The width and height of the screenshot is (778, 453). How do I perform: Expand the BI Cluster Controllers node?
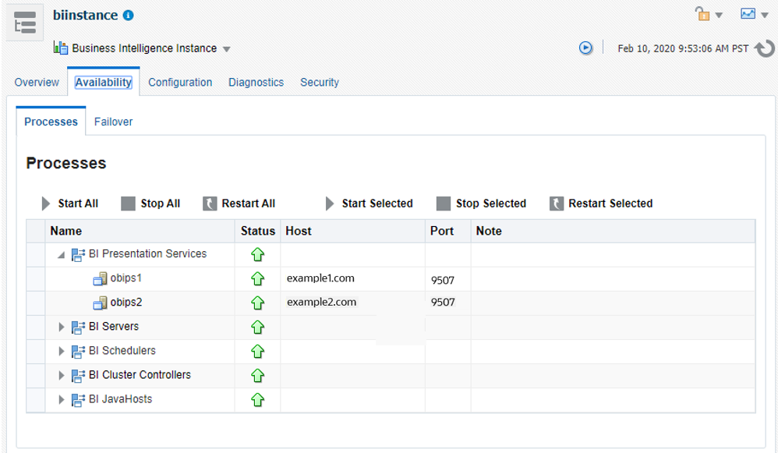point(62,376)
